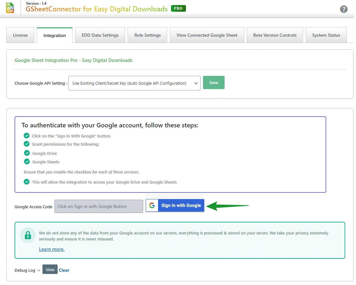Click checkmark beside 'Grant permissions' step
This screenshot has height=285, width=356.
[x=27, y=144]
